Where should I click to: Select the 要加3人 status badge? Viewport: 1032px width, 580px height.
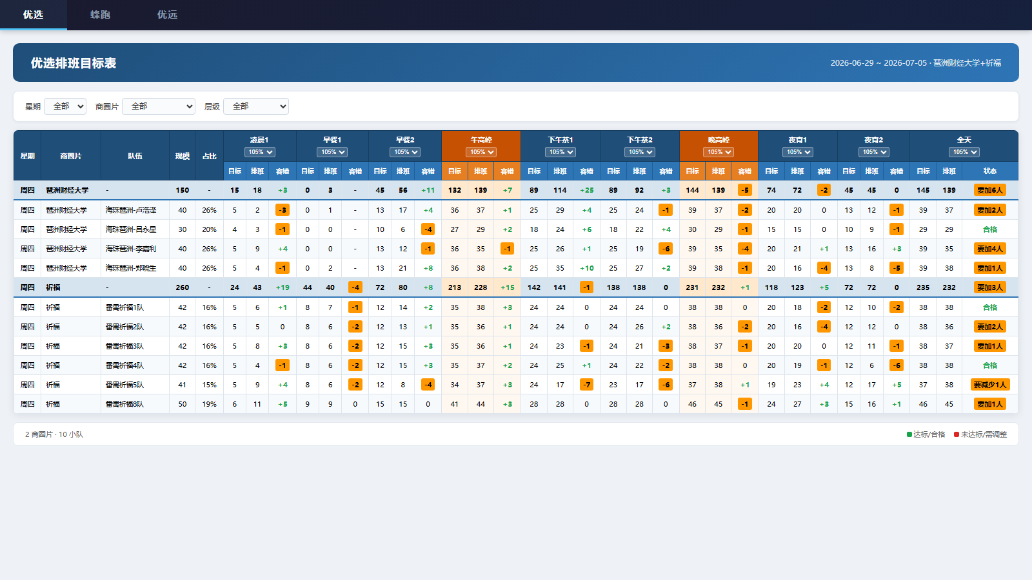pos(990,287)
